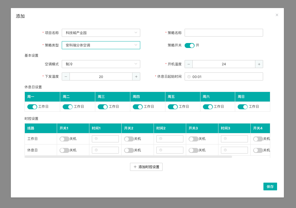
Task: Click the 开关1 column header
Action: click(x=73, y=128)
